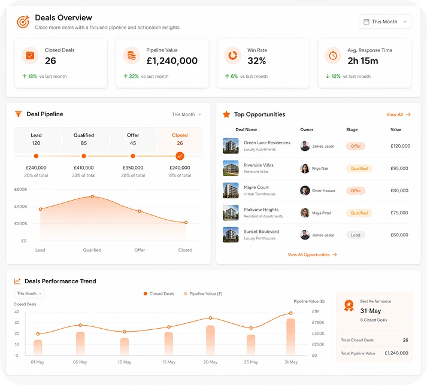The image size is (427, 385).
Task: Click Green Lane Residences property thumbnail
Action: coord(231,146)
